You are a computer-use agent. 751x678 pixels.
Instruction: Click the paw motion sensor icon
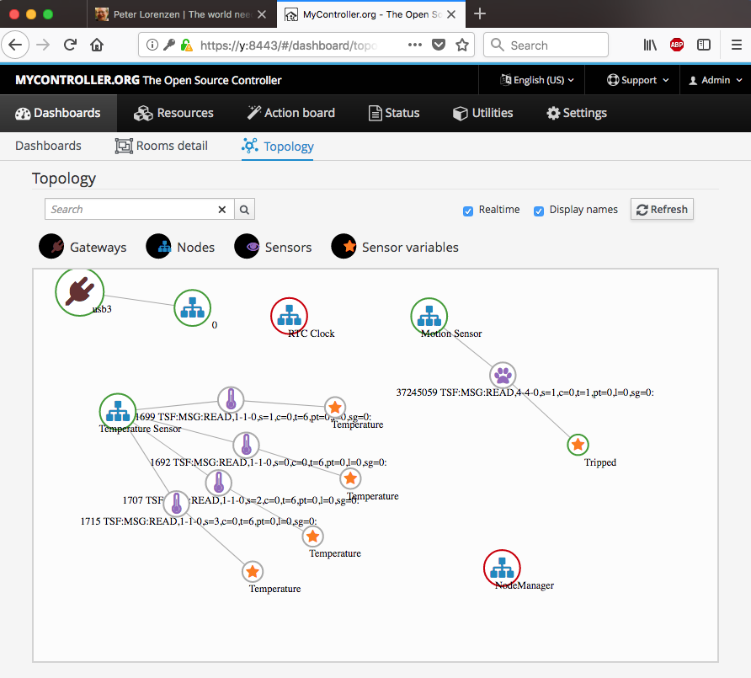(503, 375)
